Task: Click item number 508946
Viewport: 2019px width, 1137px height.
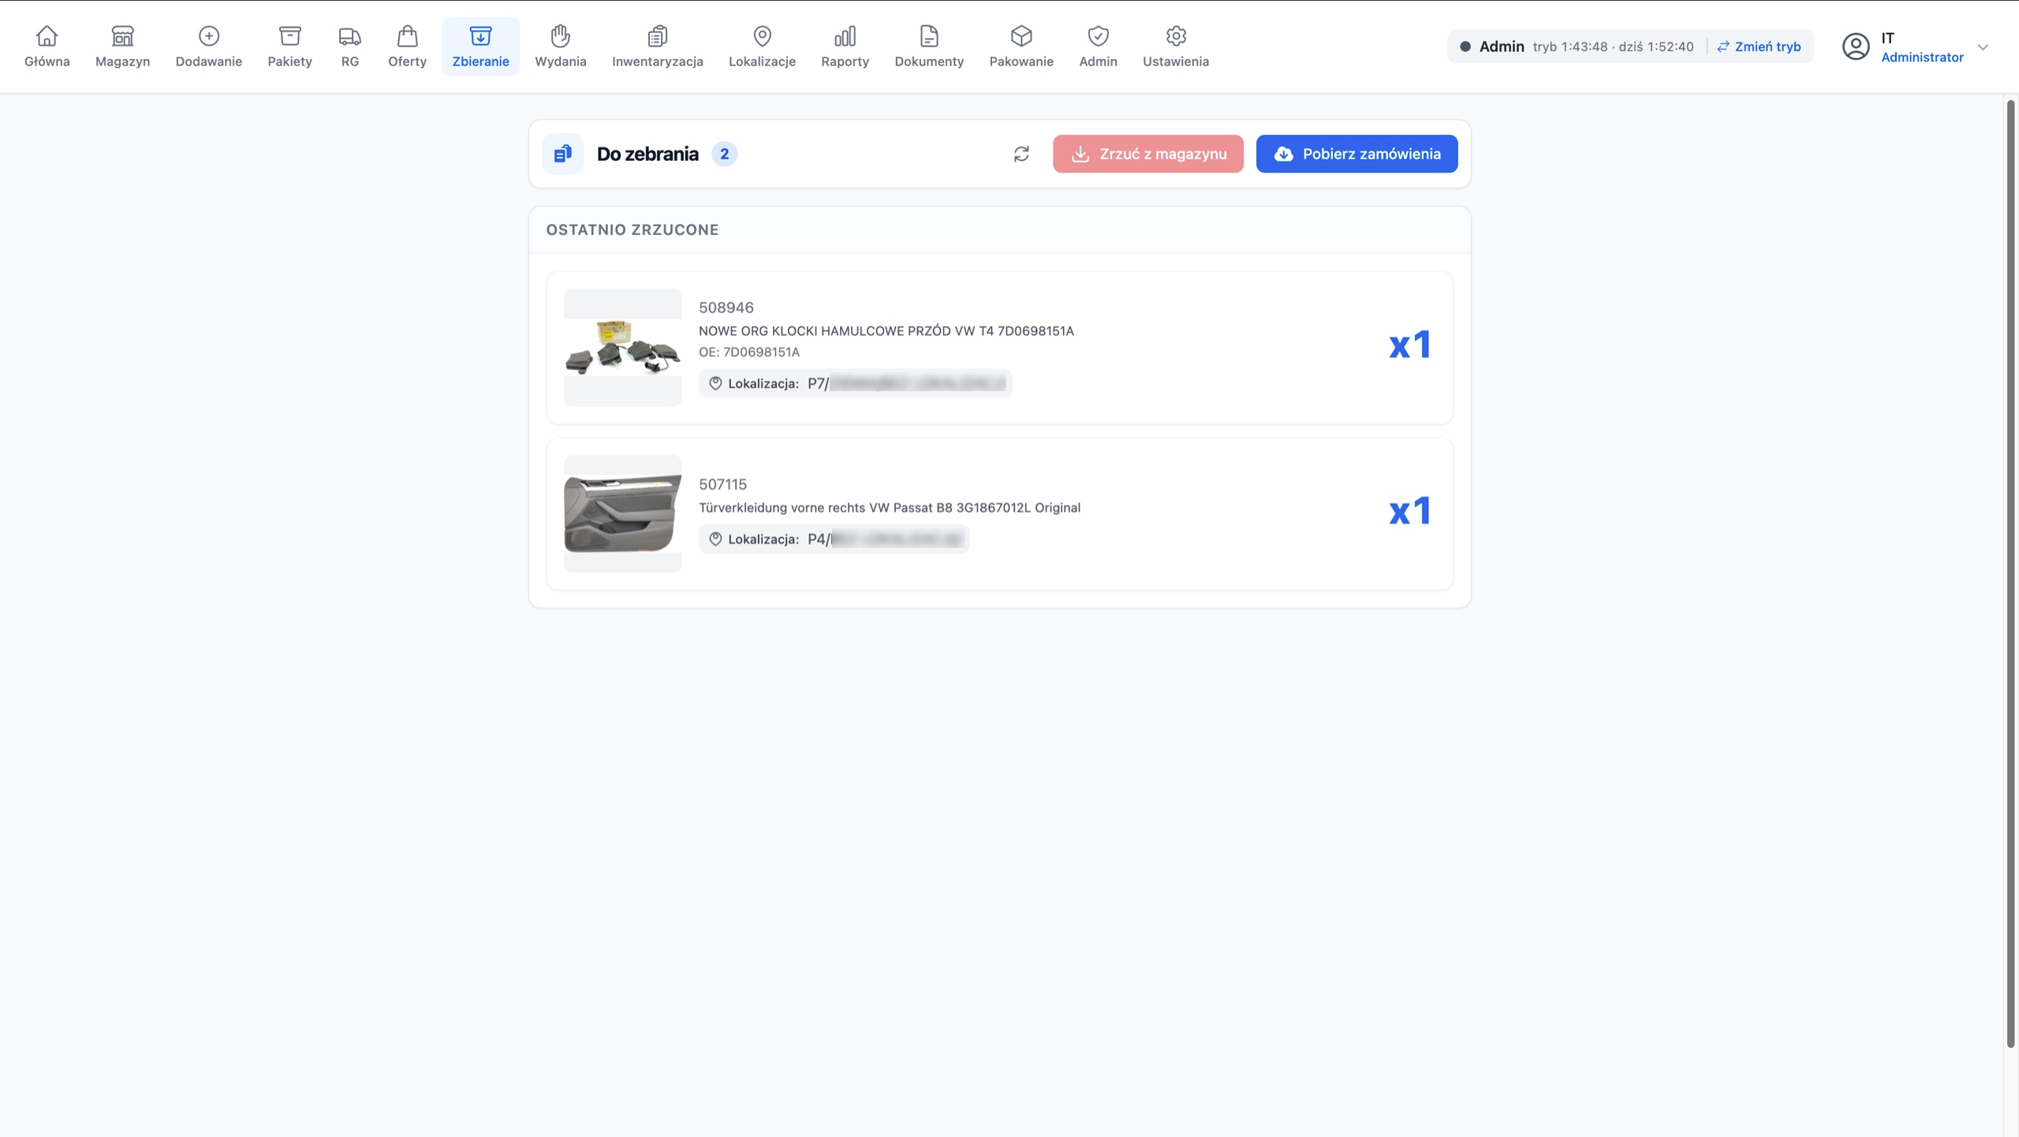Action: pos(726,308)
